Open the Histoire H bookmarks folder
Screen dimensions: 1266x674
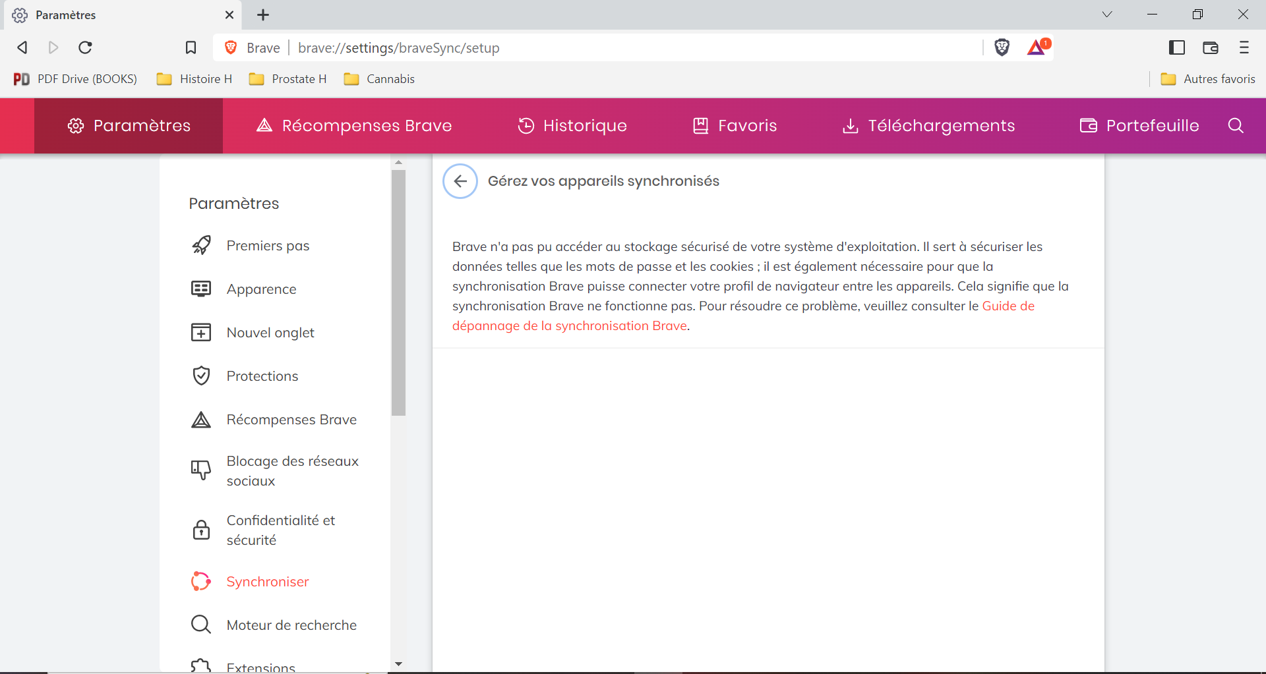(x=195, y=79)
